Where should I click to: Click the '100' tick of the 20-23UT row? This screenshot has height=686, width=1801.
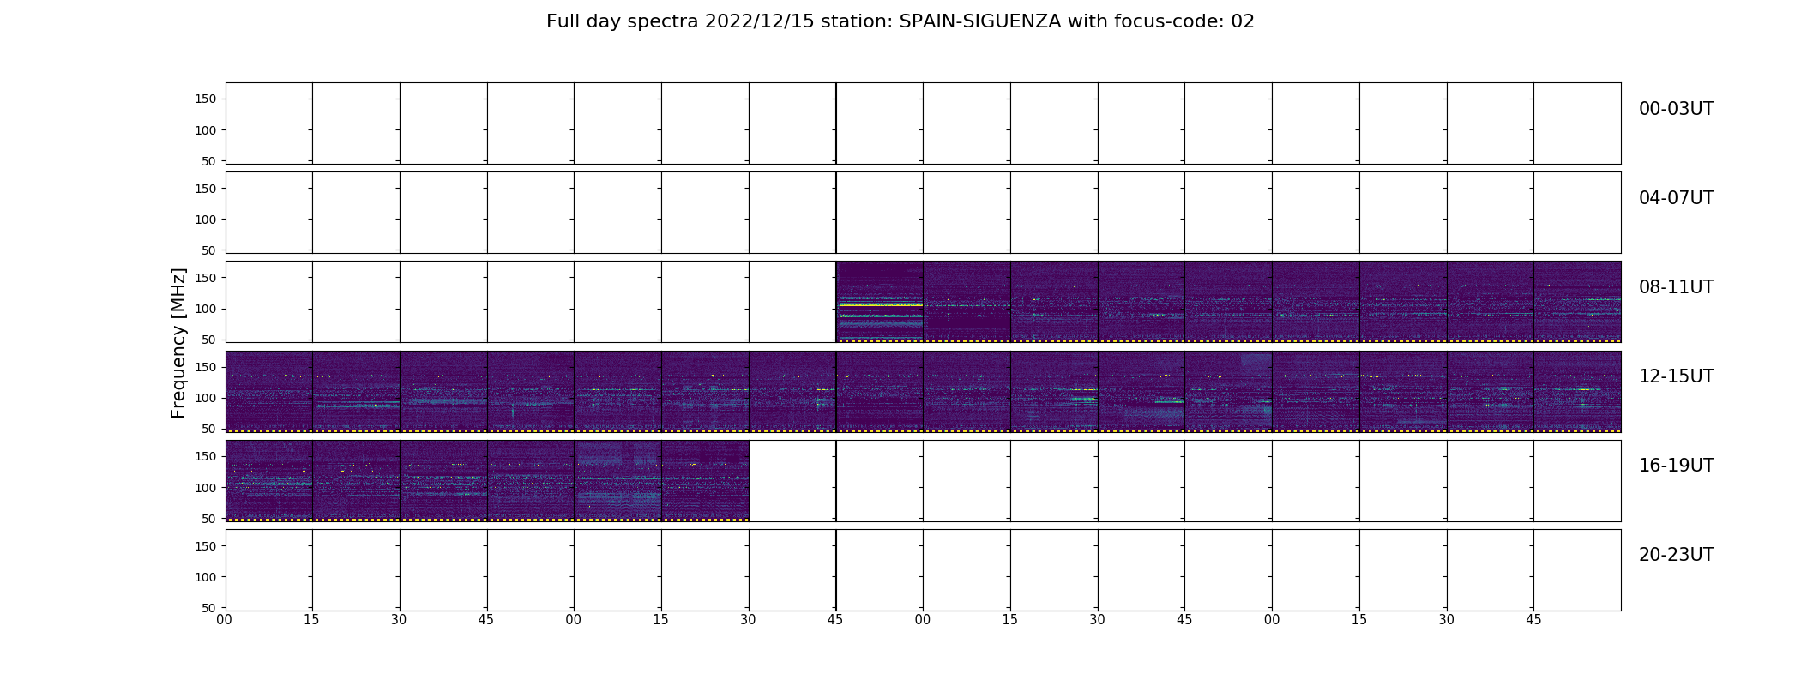click(207, 577)
